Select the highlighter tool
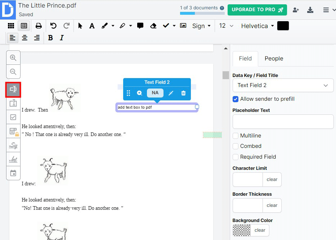This screenshot has width=336, height=240. (x=122, y=26)
